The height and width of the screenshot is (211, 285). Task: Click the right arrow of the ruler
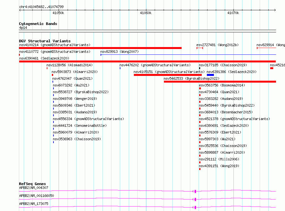pyautogui.click(x=275, y=10)
